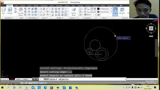160x90 pixels.
Task: Open the Mail app from taskbar
Action: tap(33, 87)
